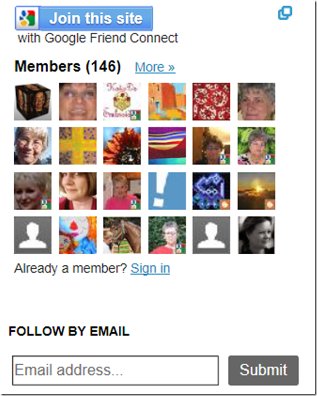Screen dimensions: 317x396
Task: Click the Submit button
Action: tap(263, 370)
